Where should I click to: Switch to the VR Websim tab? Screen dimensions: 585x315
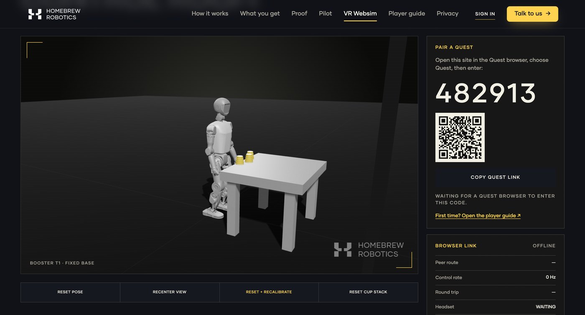point(360,13)
